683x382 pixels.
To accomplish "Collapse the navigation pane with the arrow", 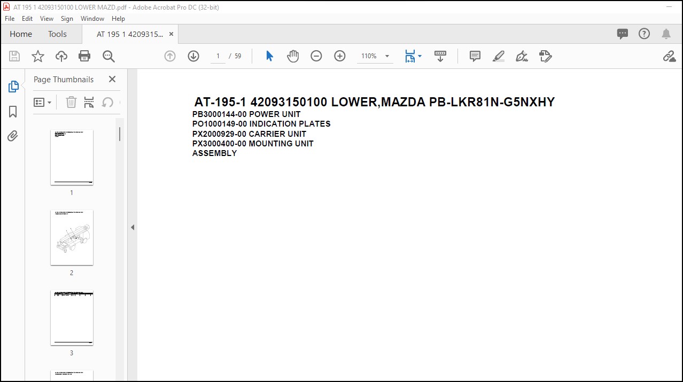I will [x=133, y=228].
